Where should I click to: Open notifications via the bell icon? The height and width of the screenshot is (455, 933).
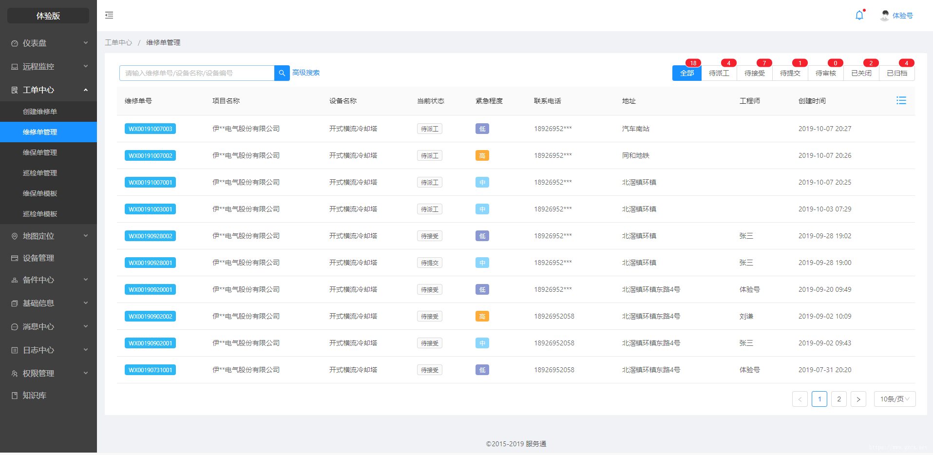859,16
